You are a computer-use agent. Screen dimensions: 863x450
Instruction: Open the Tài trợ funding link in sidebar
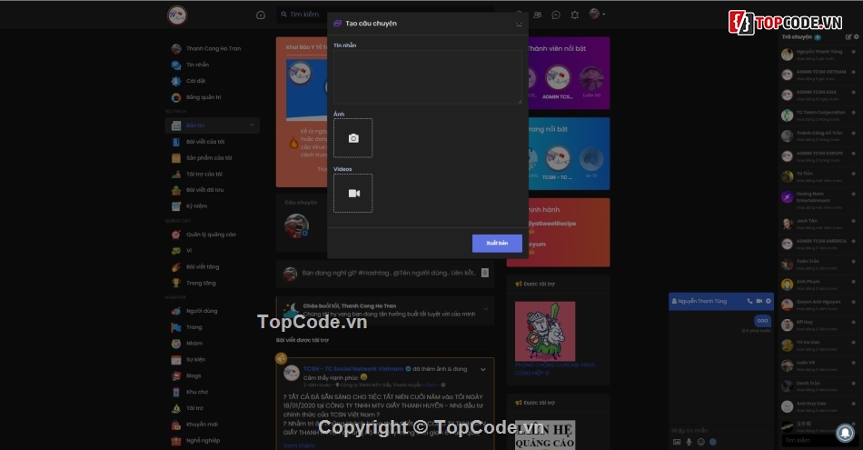tap(194, 408)
